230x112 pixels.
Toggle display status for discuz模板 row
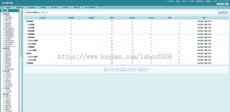132,44
